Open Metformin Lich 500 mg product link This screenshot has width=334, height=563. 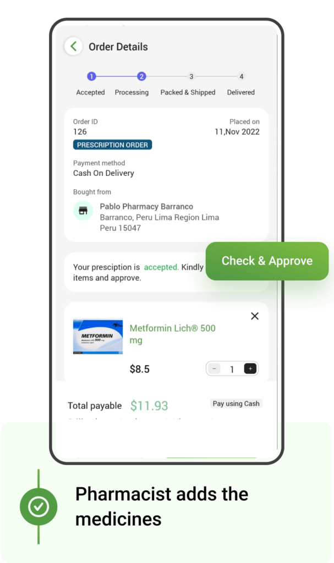click(x=173, y=334)
